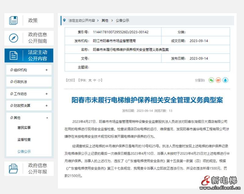Expand the 财政预决算 section with plus sign
244x194 pixels.
pos(47,106)
